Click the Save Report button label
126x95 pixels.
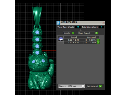(x=84, y=33)
